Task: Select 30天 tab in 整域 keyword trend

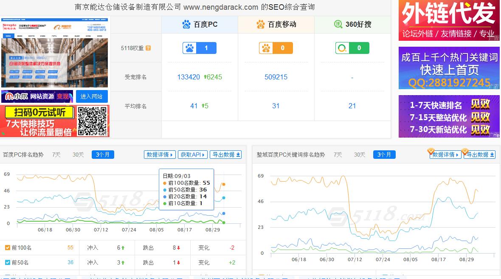Action: [x=360, y=155]
